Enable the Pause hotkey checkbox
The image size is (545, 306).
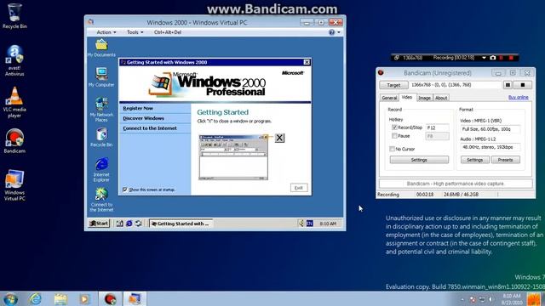coord(394,136)
